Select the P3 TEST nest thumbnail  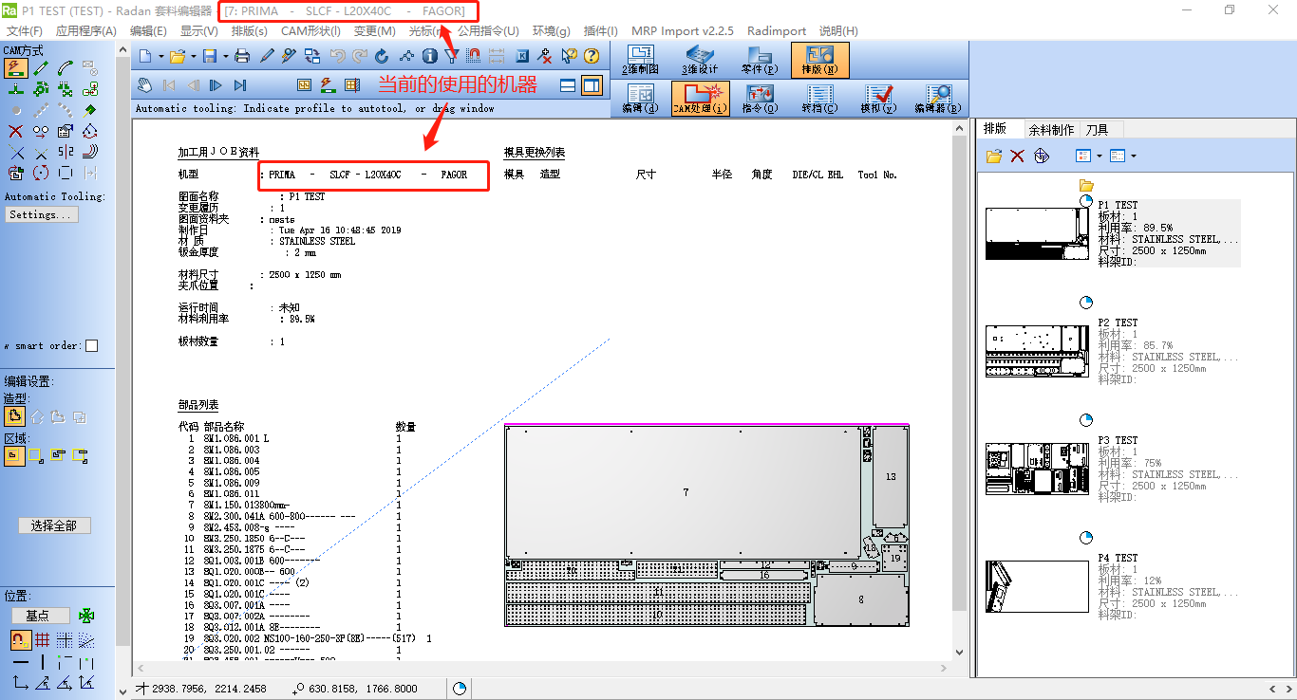click(x=1037, y=469)
